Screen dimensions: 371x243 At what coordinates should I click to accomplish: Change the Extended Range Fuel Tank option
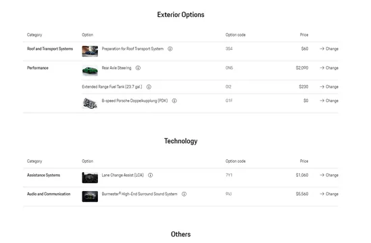tap(329, 87)
